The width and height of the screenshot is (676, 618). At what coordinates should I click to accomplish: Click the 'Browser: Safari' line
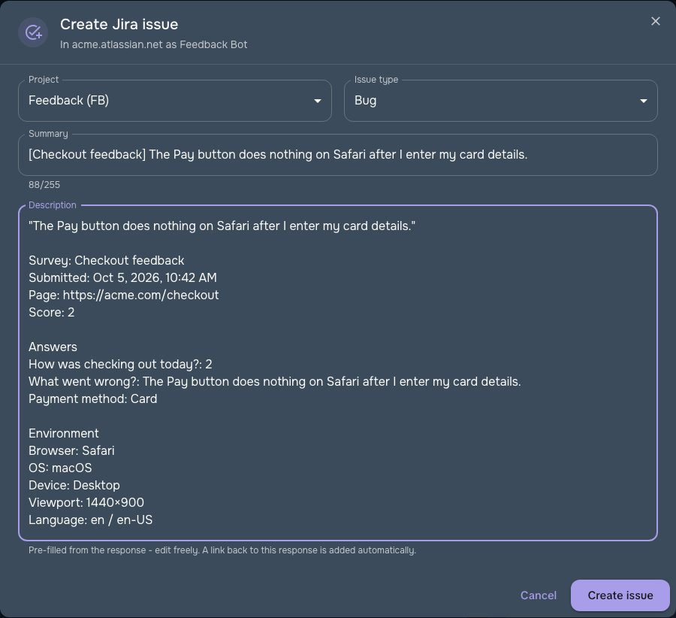71,450
